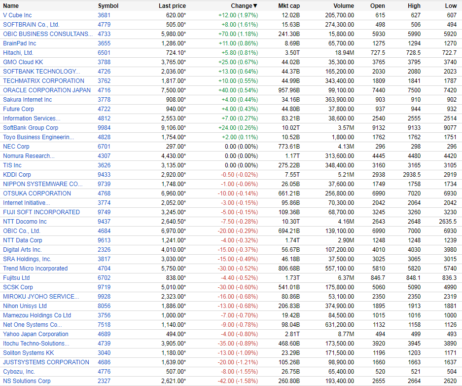Viewport: 462px width, 386px height.
Task: Open Mamezou Holdings Co Ltd link
Action: (37, 315)
